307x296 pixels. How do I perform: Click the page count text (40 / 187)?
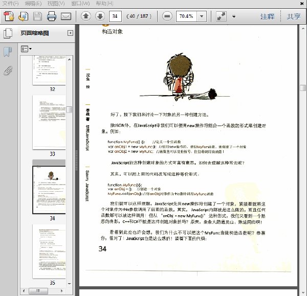[139, 16]
